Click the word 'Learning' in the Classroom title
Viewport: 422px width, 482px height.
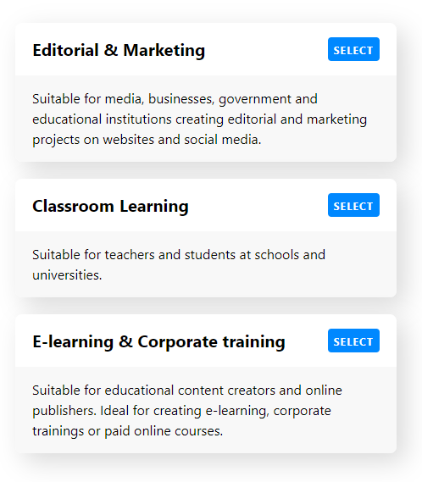click(x=154, y=206)
